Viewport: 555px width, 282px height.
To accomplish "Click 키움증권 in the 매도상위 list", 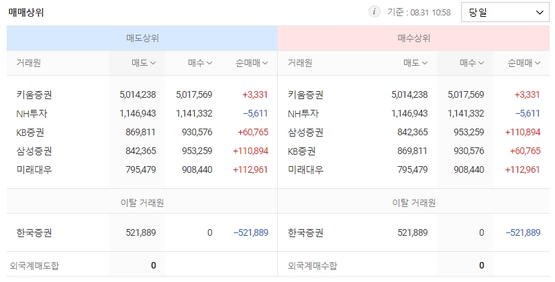I will coord(34,94).
